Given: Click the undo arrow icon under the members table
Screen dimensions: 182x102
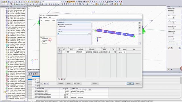Looking at the screenshot, I should click(x=59, y=79).
